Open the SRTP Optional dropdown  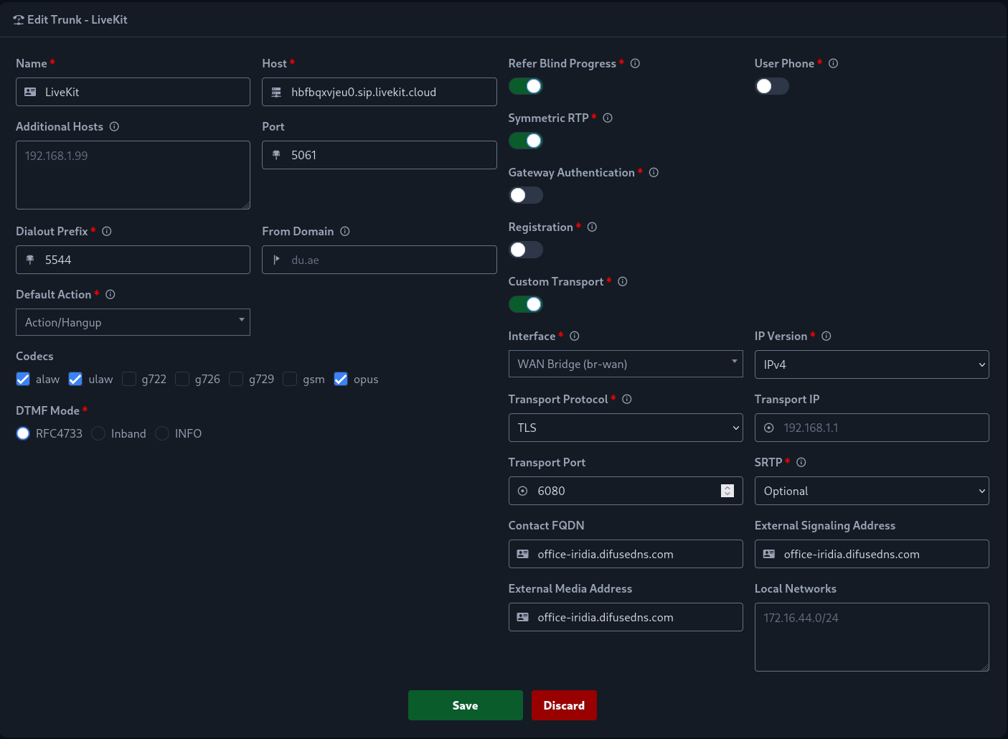[x=871, y=491]
